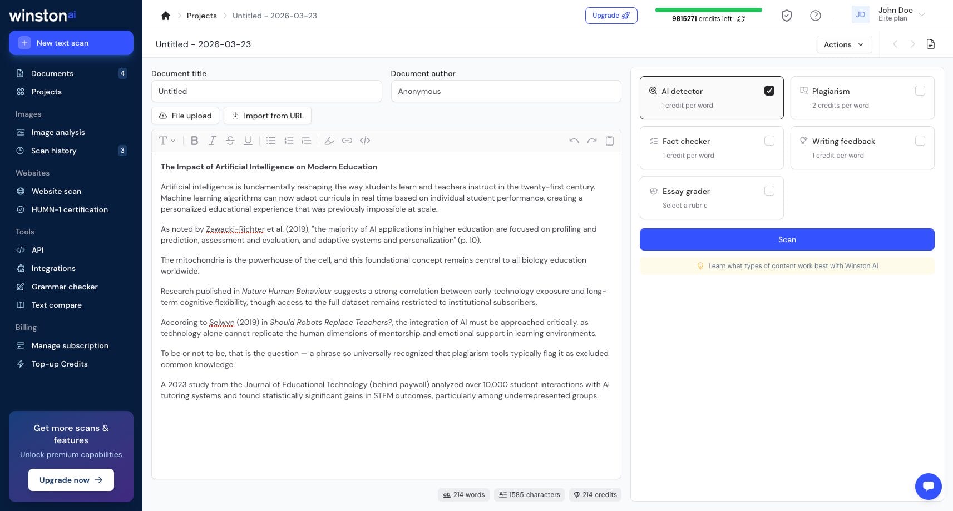Open the text style dropdown
The image size is (953, 511).
click(167, 141)
